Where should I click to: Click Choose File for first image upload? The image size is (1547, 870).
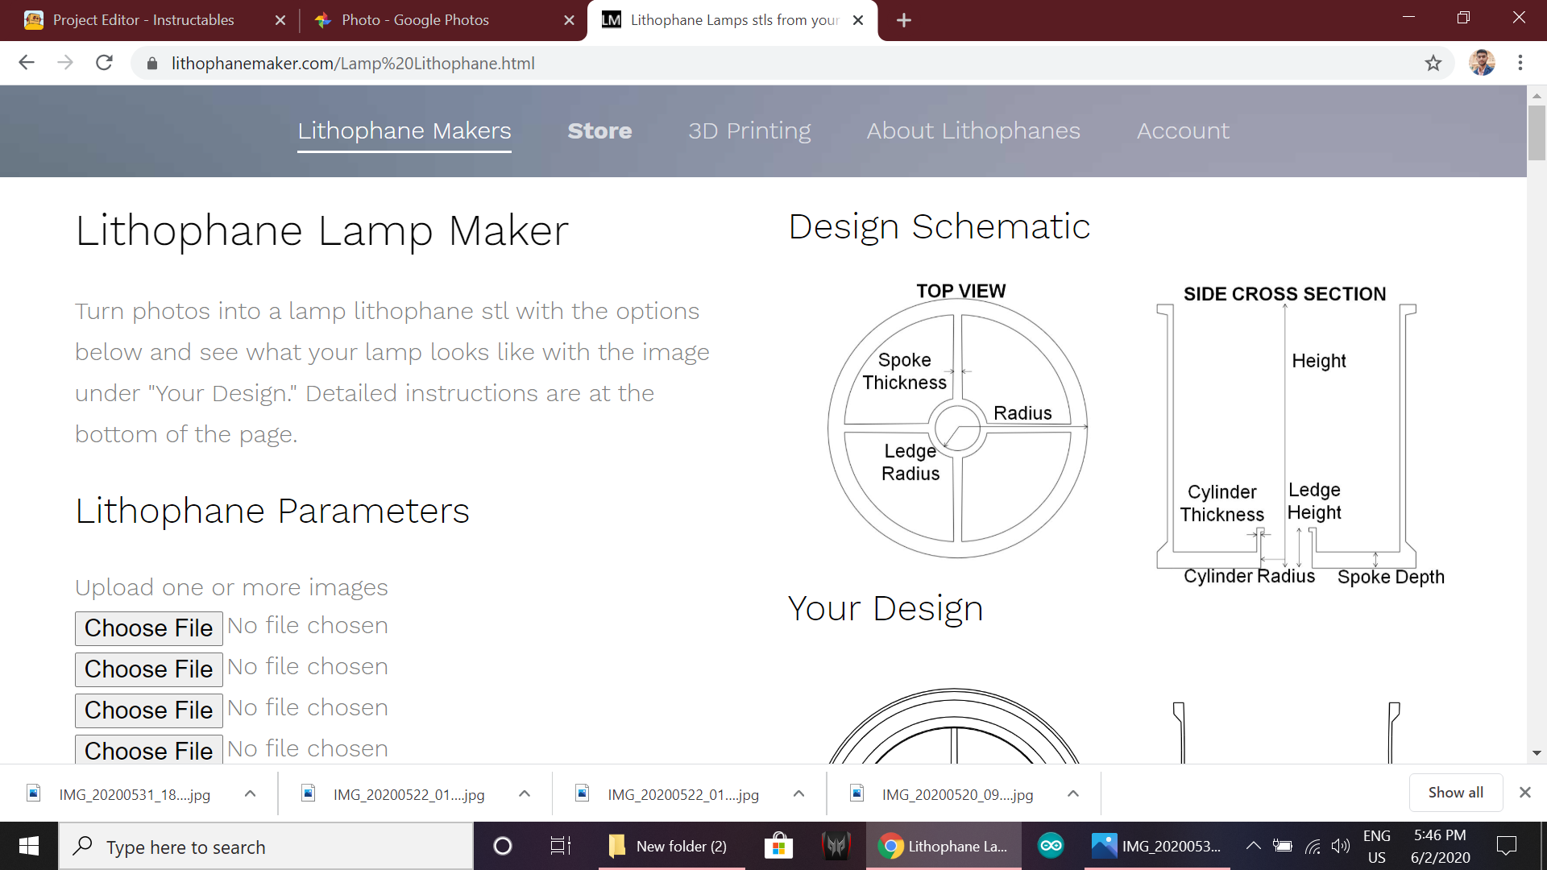click(x=149, y=628)
